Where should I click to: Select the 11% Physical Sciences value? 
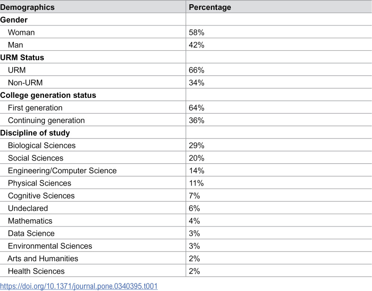pos(196,183)
